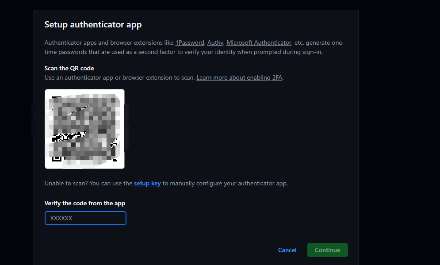Click 'Verify the code from the app' label
This screenshot has height=265, width=440.
coord(85,203)
